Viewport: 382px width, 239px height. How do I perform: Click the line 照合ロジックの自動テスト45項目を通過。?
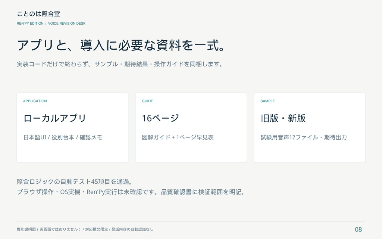(x=75, y=181)
